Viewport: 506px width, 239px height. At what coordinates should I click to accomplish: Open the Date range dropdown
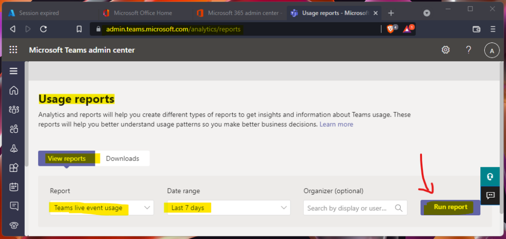228,208
